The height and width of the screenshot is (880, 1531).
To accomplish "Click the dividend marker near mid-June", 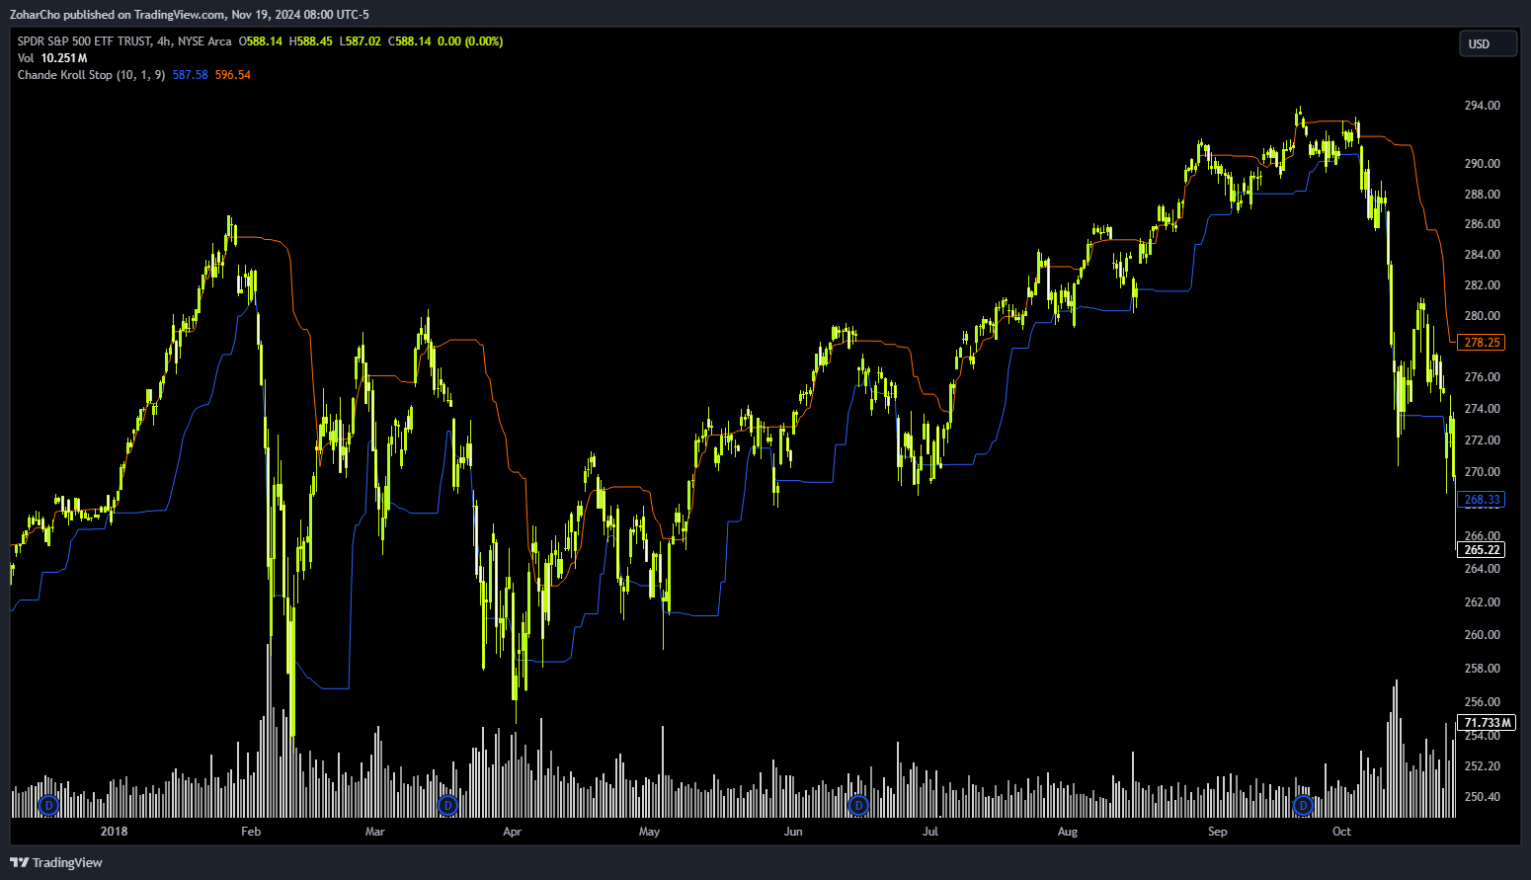I will click(858, 806).
